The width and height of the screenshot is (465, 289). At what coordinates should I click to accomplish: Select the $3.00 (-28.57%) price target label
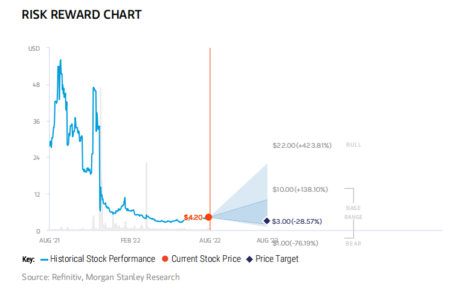coord(297,221)
